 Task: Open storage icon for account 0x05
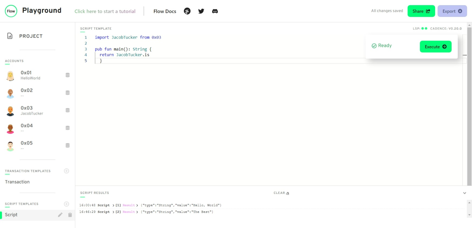tap(68, 145)
